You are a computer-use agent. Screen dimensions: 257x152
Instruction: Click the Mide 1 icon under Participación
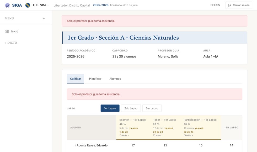(x=185, y=135)
